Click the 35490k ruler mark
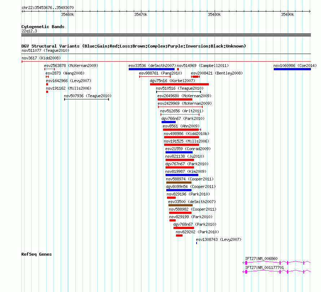The width and height of the screenshot is (321, 292). coord(287,14)
